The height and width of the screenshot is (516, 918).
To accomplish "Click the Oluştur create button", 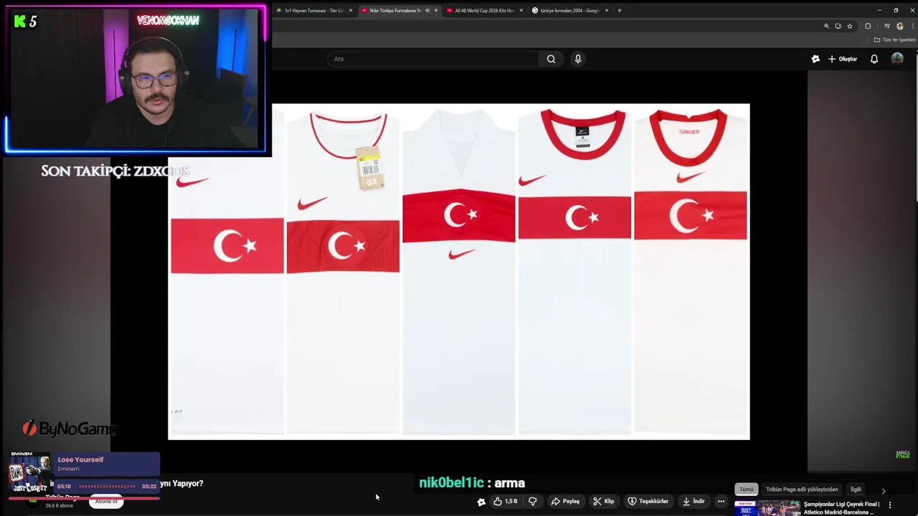I will point(843,59).
